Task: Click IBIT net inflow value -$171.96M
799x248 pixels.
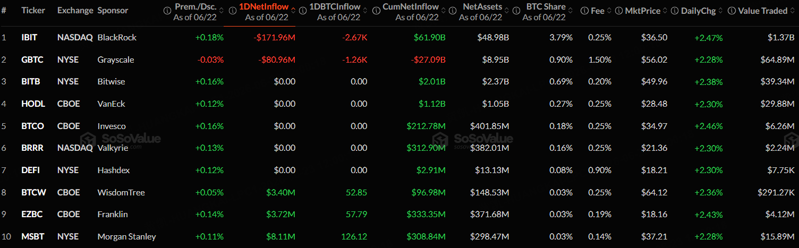Action: click(x=274, y=38)
